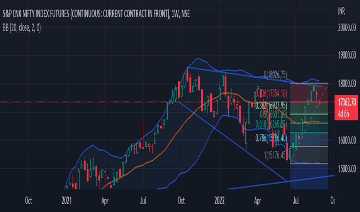360x212 pixels.
Task: Select the Fibonacci 0.618(16265.25) level label
Action: (x=271, y=124)
